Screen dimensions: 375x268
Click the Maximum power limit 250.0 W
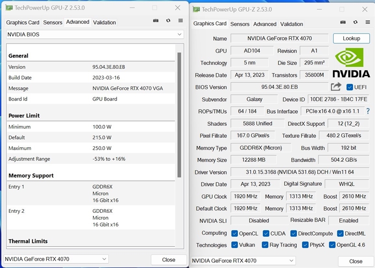[102, 148]
